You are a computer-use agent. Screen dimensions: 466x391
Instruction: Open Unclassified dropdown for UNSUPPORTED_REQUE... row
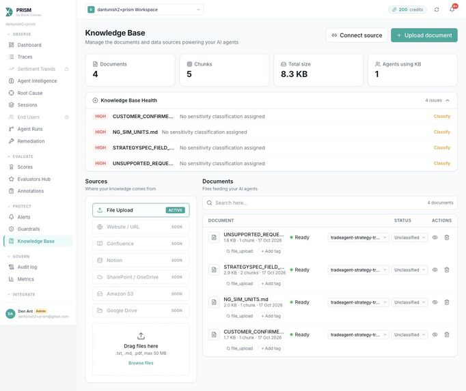click(409, 237)
